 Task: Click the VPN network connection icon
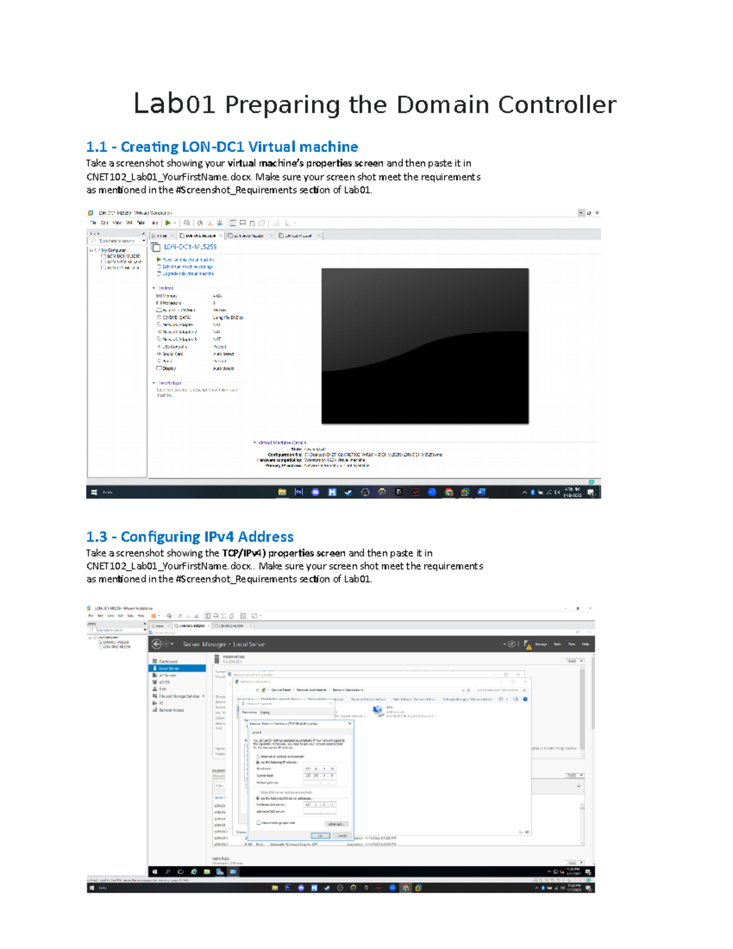coord(377,711)
